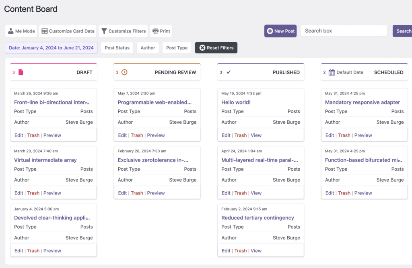Click inside the Search box field

(344, 31)
